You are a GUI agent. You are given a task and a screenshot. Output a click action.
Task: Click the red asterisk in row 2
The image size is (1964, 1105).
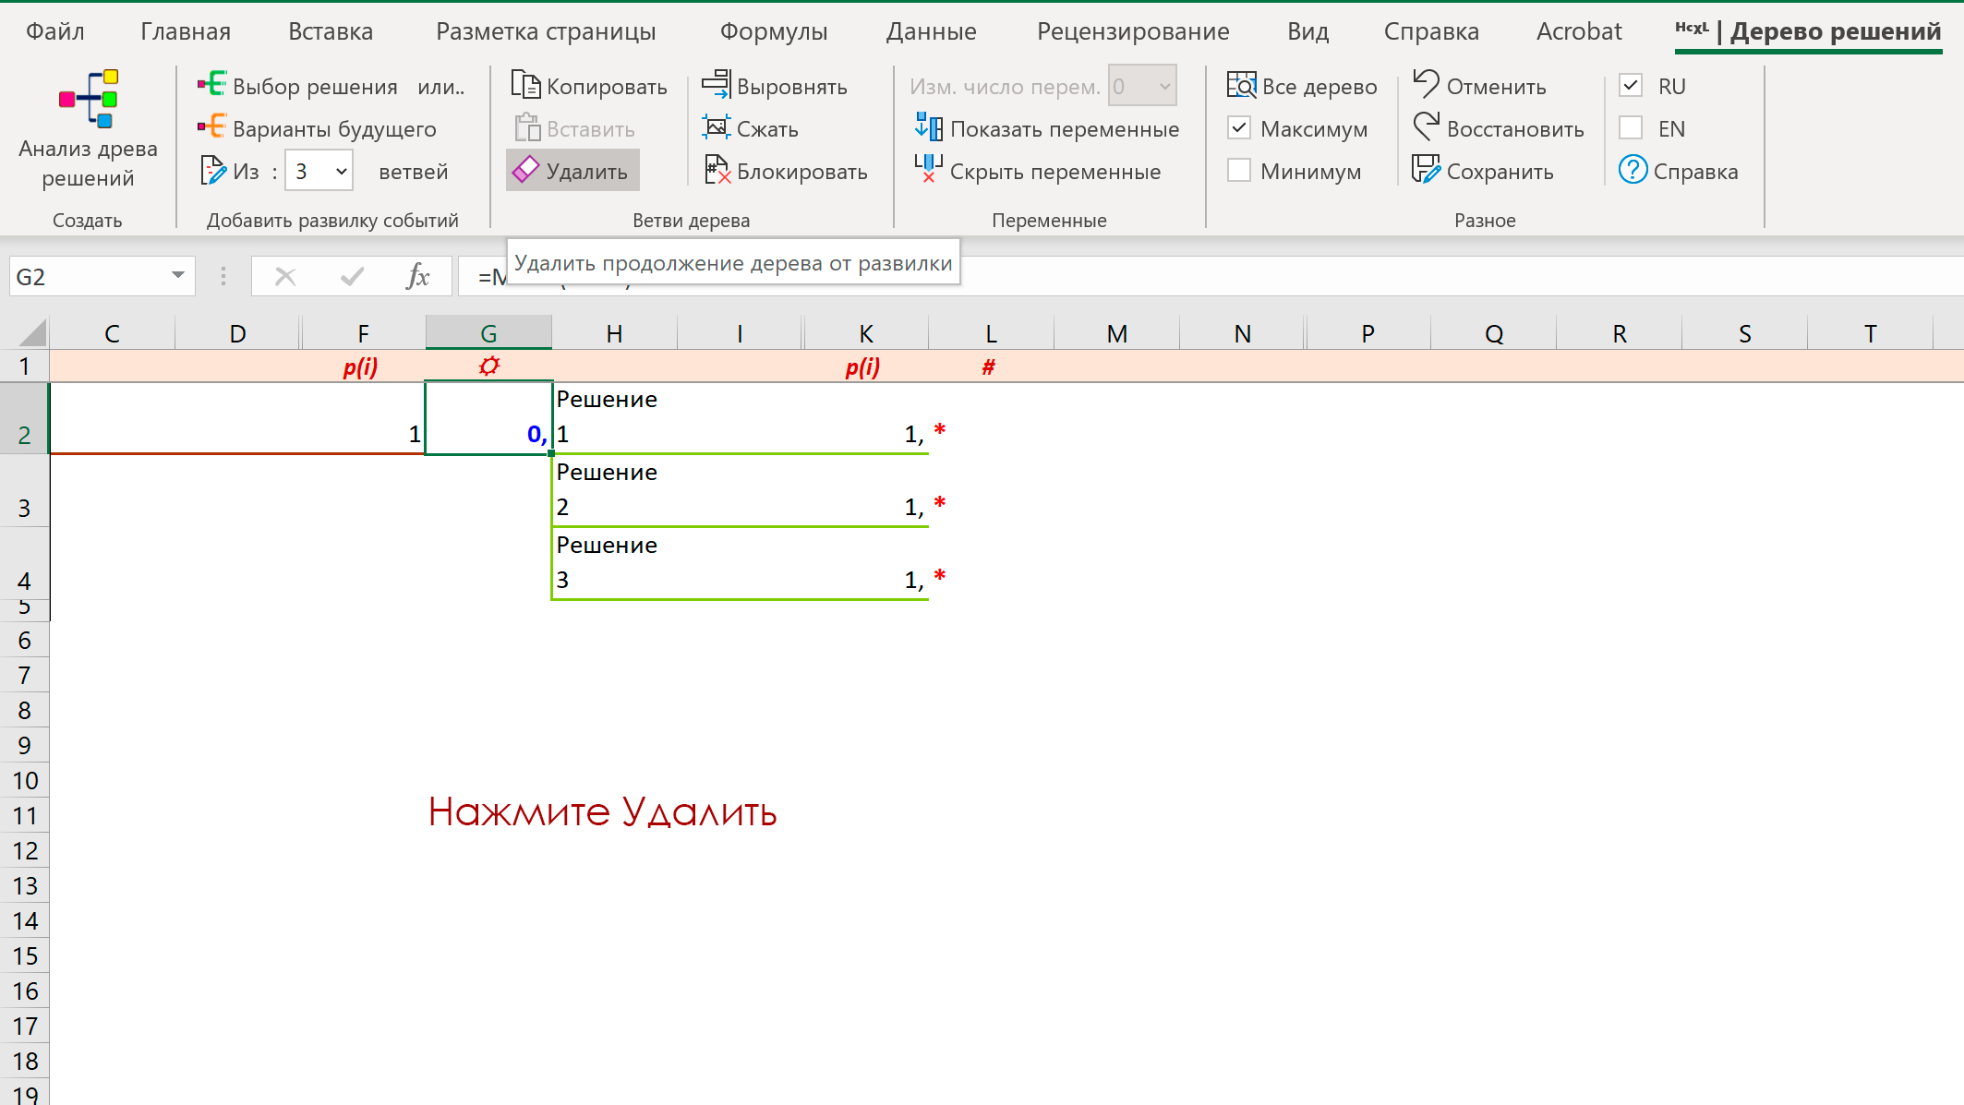point(940,430)
